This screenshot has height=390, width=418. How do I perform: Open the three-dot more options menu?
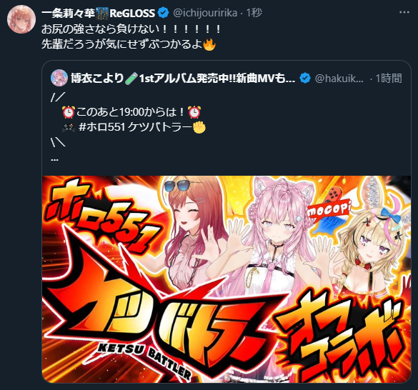pos(404,12)
